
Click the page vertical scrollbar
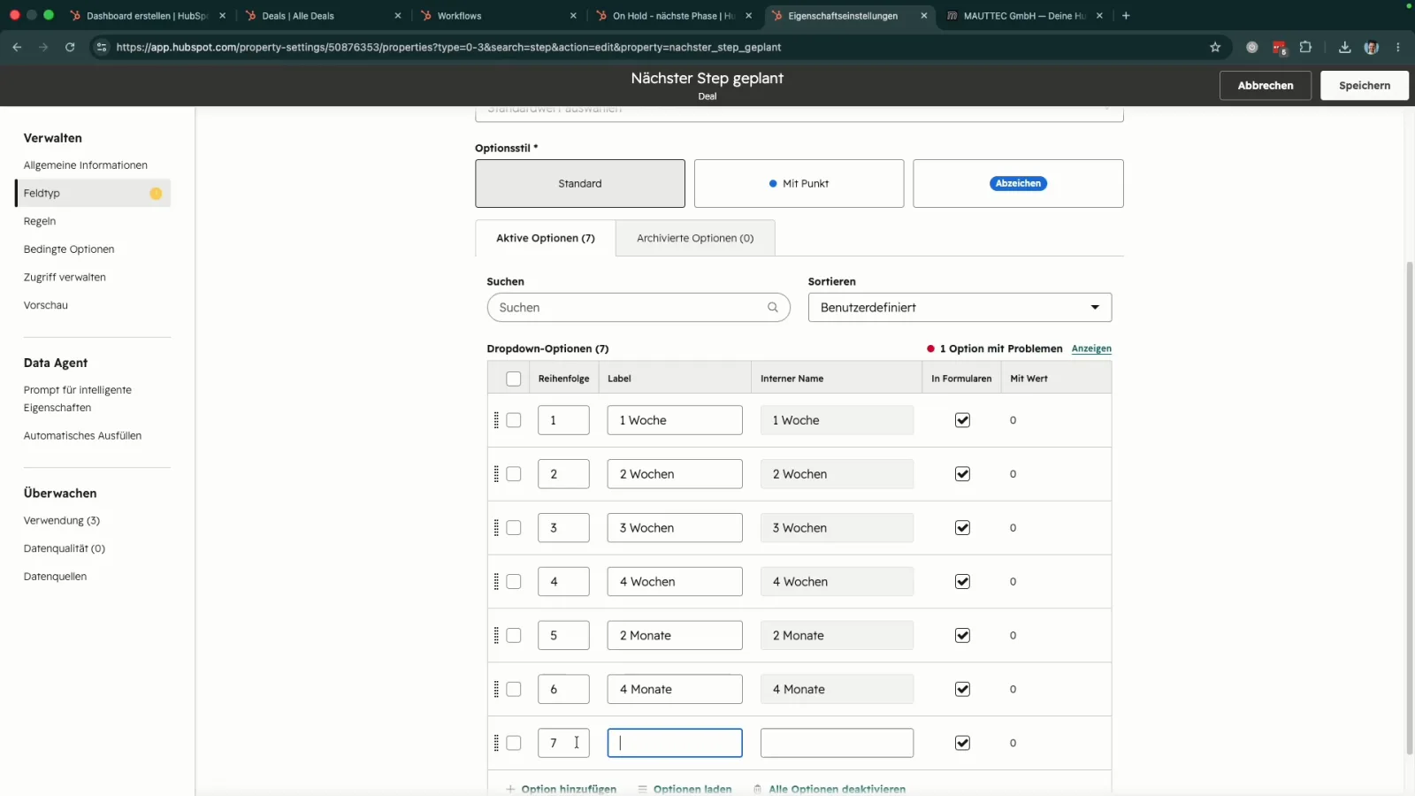click(1410, 508)
